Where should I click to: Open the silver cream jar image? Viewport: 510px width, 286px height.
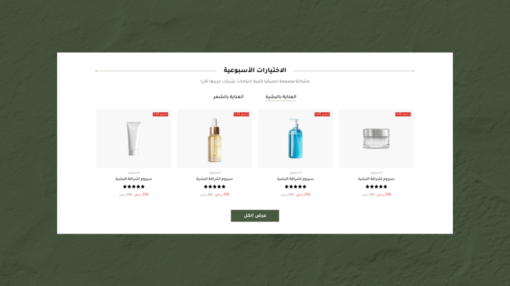376,138
